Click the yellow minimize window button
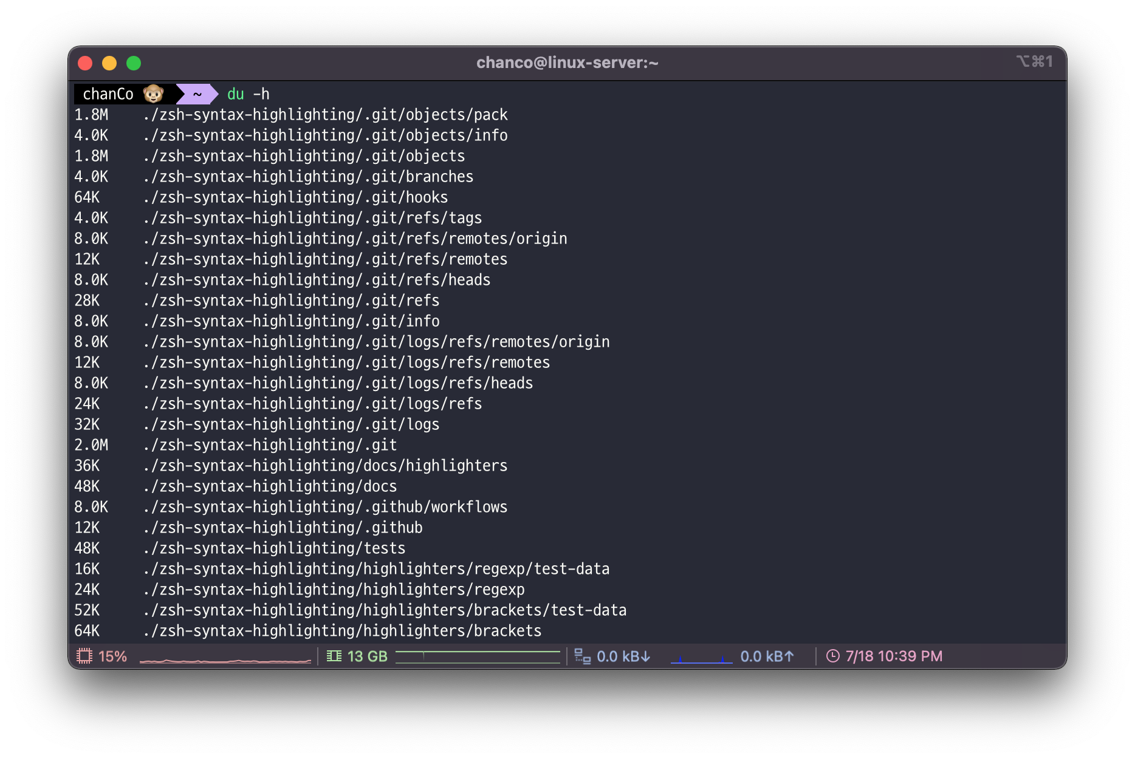This screenshot has width=1135, height=759. pos(109,63)
